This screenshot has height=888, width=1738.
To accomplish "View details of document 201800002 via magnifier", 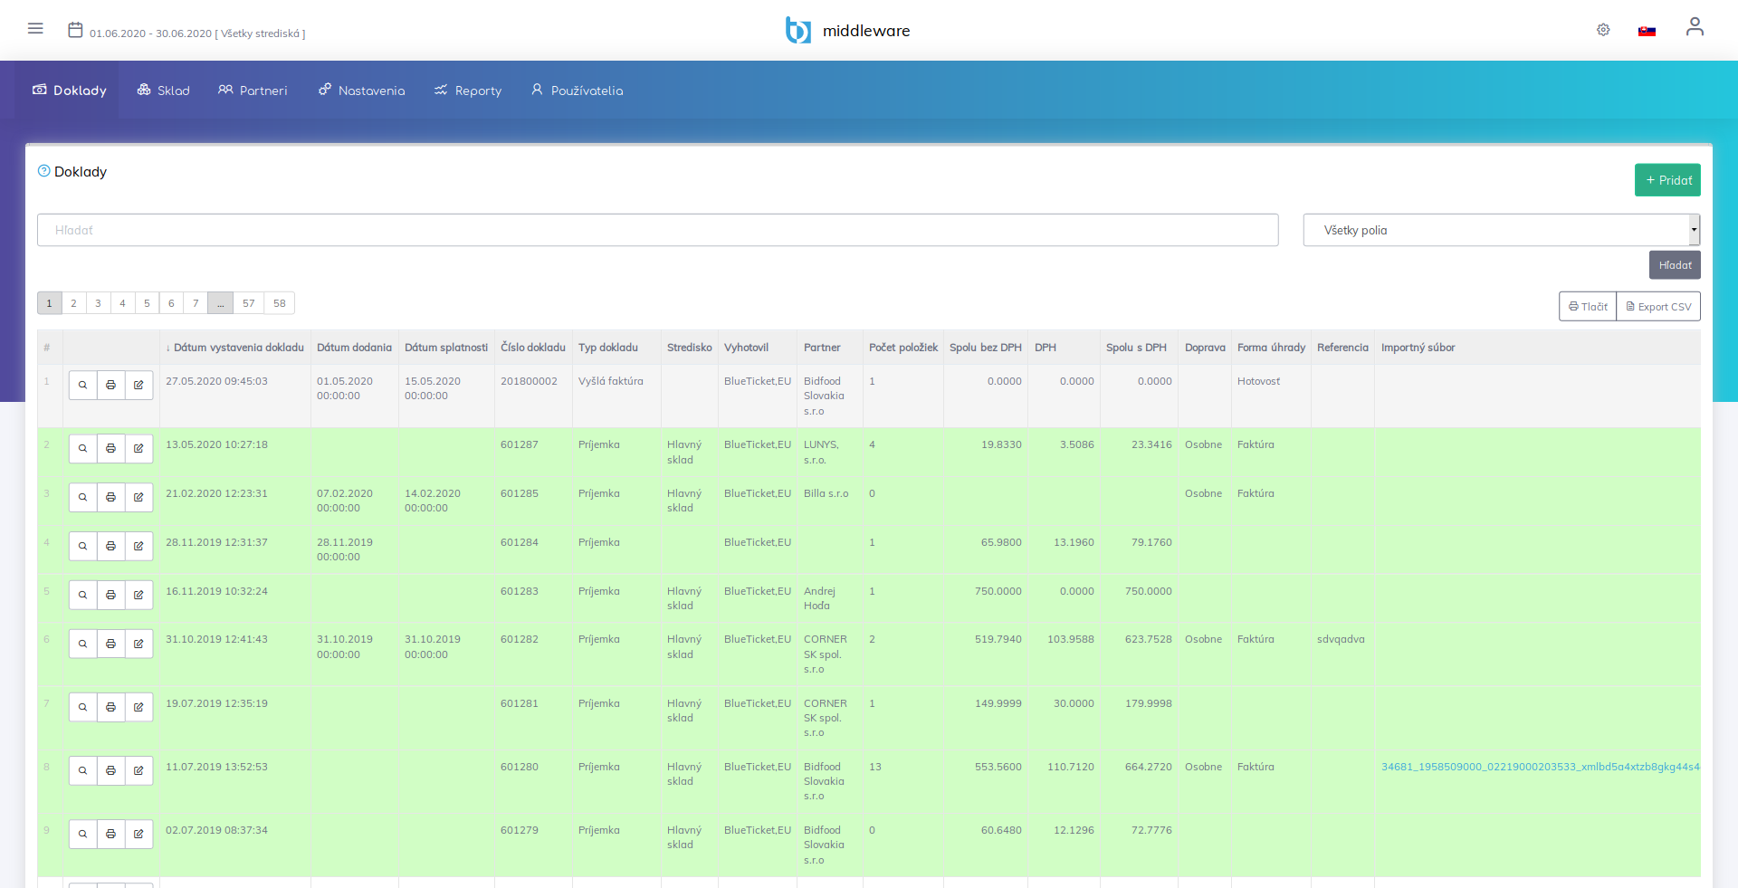I will (82, 386).
